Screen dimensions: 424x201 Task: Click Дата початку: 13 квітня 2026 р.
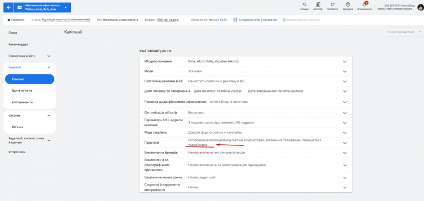click(x=218, y=91)
